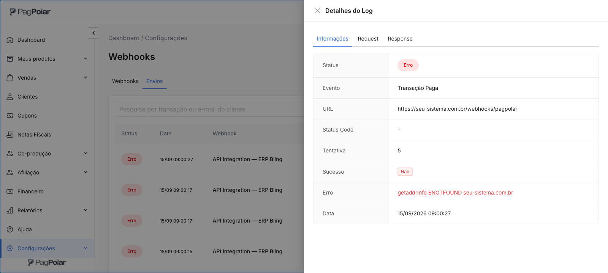Click the Clientes person icon
The image size is (608, 273).
point(10,97)
